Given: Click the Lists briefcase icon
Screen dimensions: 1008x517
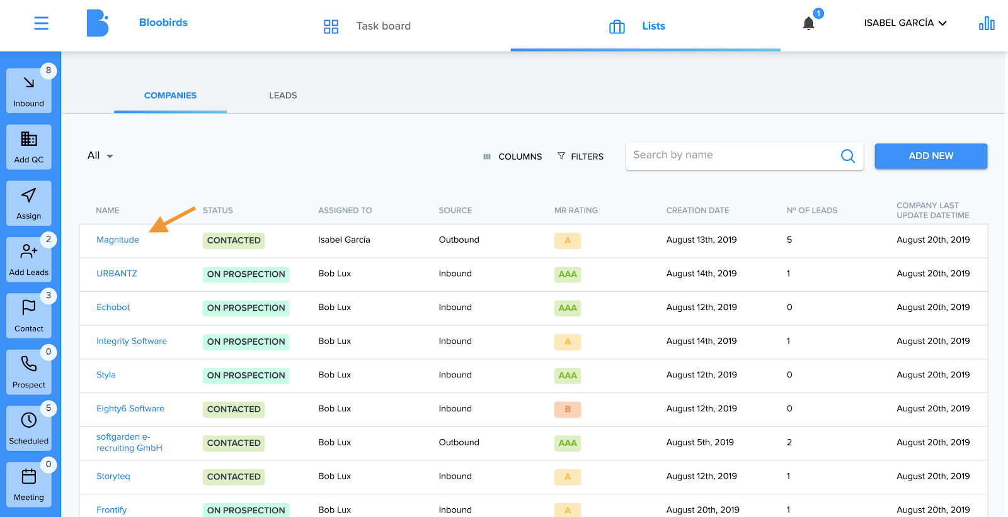Looking at the screenshot, I should 617,26.
